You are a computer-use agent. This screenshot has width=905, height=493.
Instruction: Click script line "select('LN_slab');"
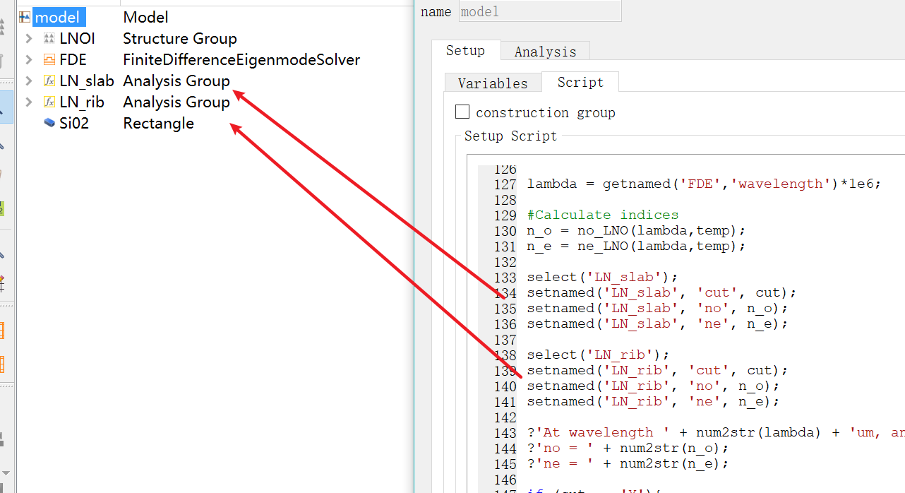602,277
